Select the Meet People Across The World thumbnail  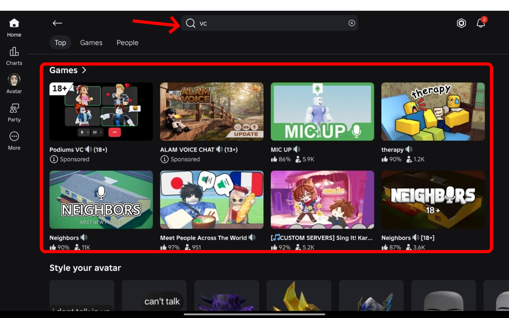pos(212,200)
